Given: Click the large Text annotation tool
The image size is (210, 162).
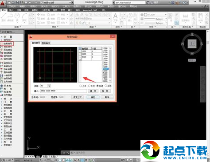Looking at the screenshot, I should 115,17.
